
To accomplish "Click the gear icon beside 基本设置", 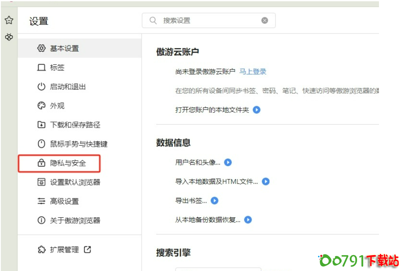I will 41,48.
